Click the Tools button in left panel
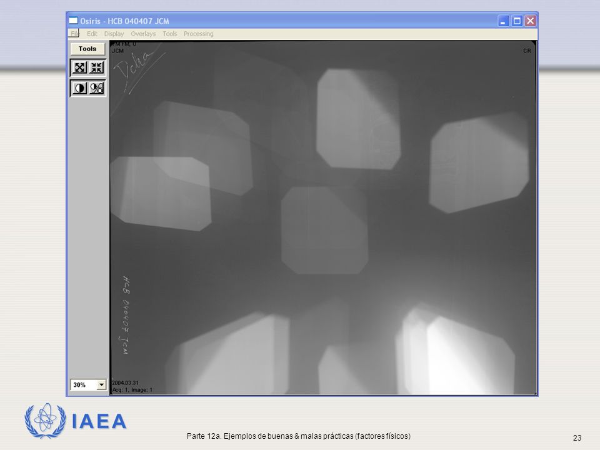Screen dimensions: 600x450 tap(87, 49)
